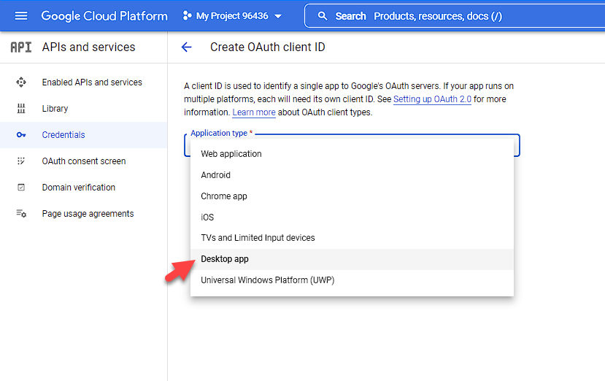Viewport: 605px width, 381px height.
Task: Click the Domain verification icon
Action: click(21, 188)
